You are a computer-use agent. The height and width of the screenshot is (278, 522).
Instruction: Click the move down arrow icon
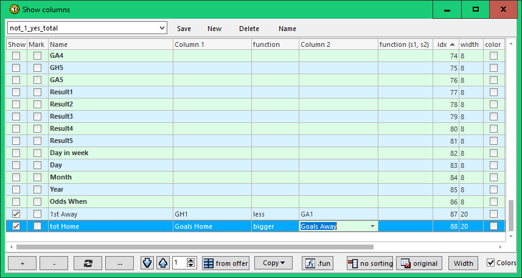[147, 263]
